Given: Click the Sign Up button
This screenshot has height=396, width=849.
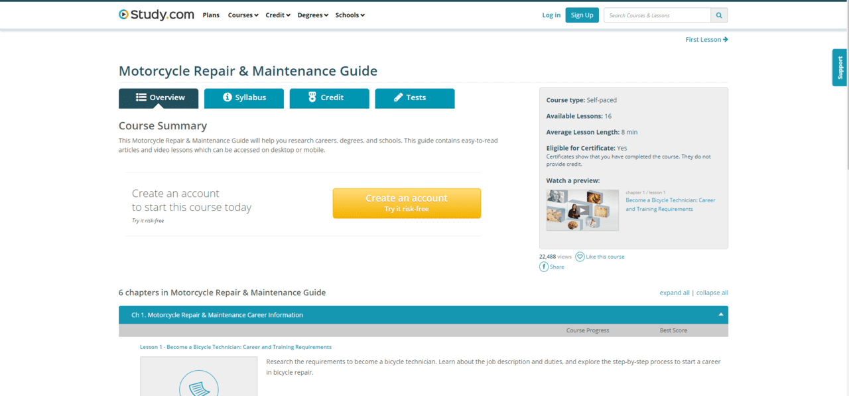Looking at the screenshot, I should click(582, 15).
